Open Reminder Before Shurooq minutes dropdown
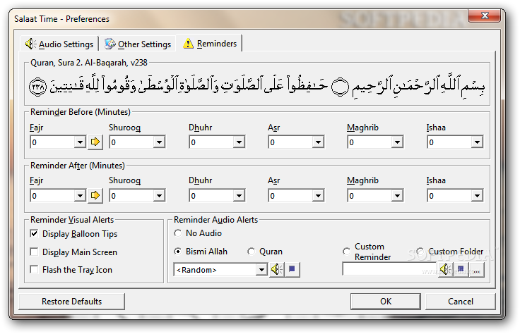The image size is (520, 334). [x=159, y=142]
